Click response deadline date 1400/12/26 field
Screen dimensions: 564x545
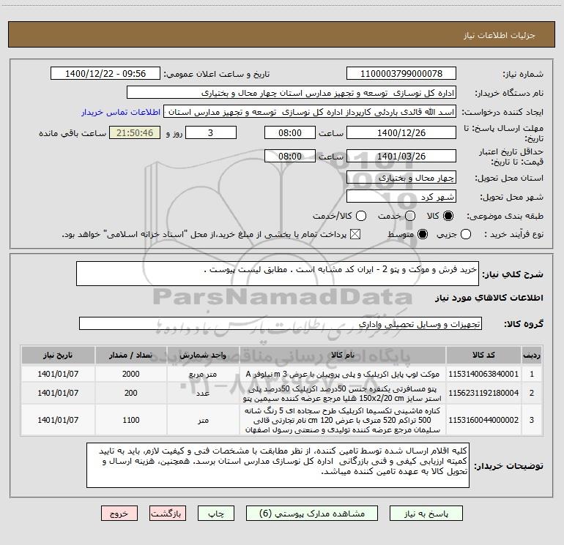coord(401,132)
